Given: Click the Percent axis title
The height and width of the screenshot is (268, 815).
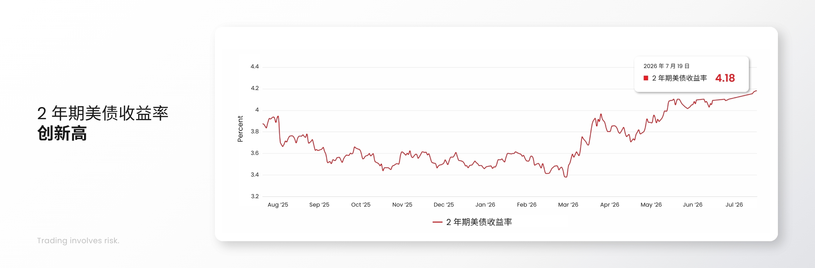Looking at the screenshot, I should point(240,129).
